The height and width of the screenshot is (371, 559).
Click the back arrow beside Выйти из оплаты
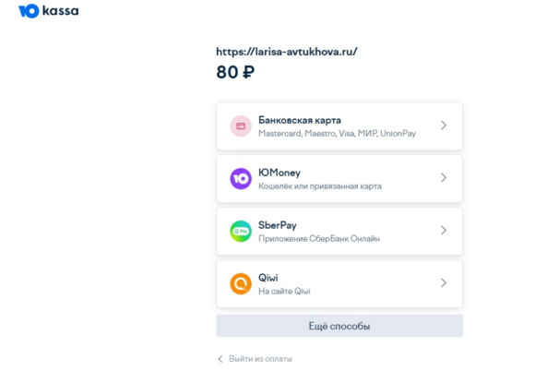[x=220, y=358]
